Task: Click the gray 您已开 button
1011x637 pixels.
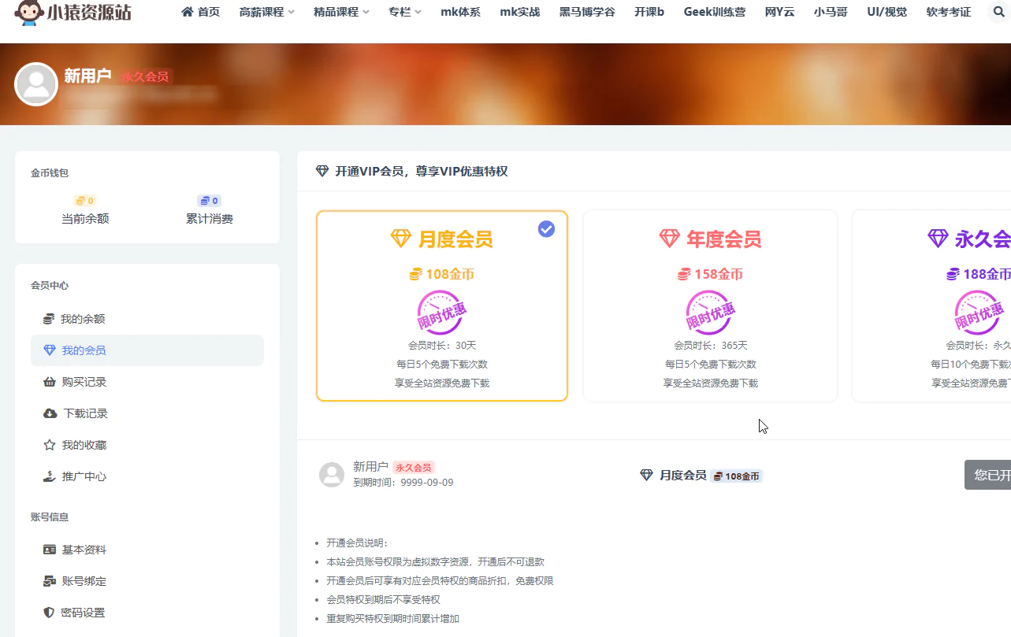Action: 987,475
